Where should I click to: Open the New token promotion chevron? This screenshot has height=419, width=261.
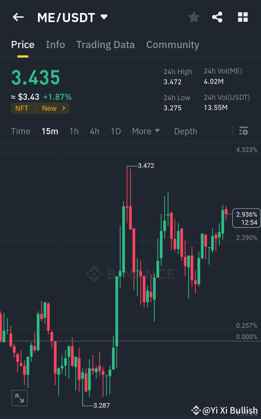pos(63,108)
